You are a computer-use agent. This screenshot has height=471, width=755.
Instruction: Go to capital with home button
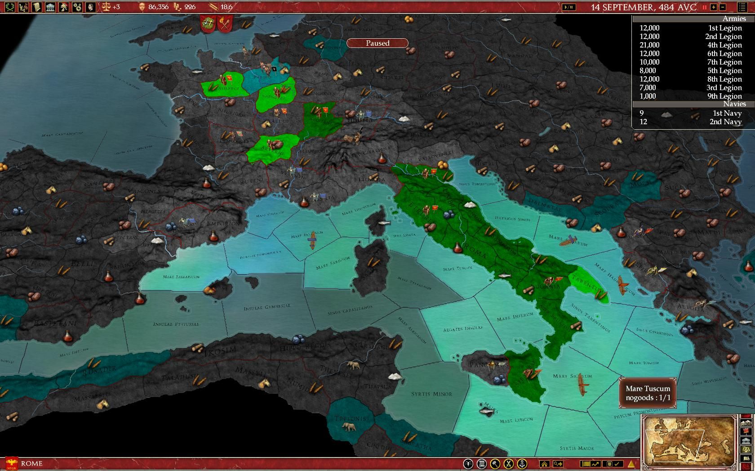point(544,464)
